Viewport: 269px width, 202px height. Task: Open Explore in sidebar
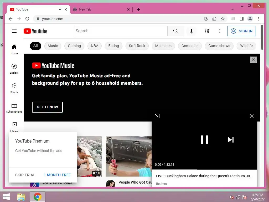(14, 69)
